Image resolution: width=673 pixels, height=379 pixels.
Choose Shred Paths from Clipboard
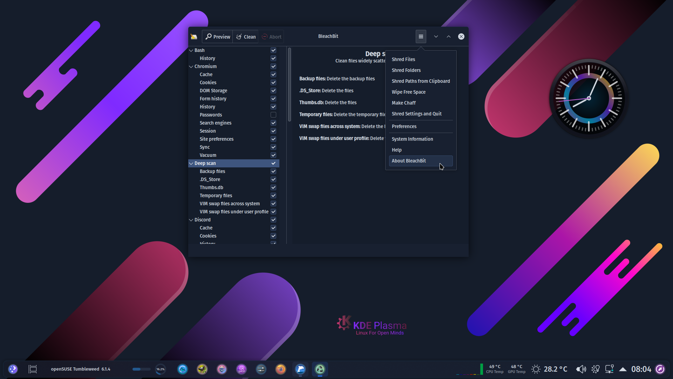point(421,81)
